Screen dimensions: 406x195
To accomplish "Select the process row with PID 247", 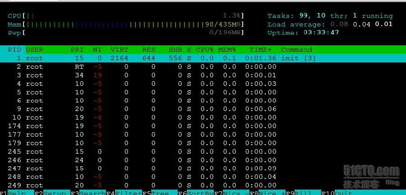I will (203, 168).
